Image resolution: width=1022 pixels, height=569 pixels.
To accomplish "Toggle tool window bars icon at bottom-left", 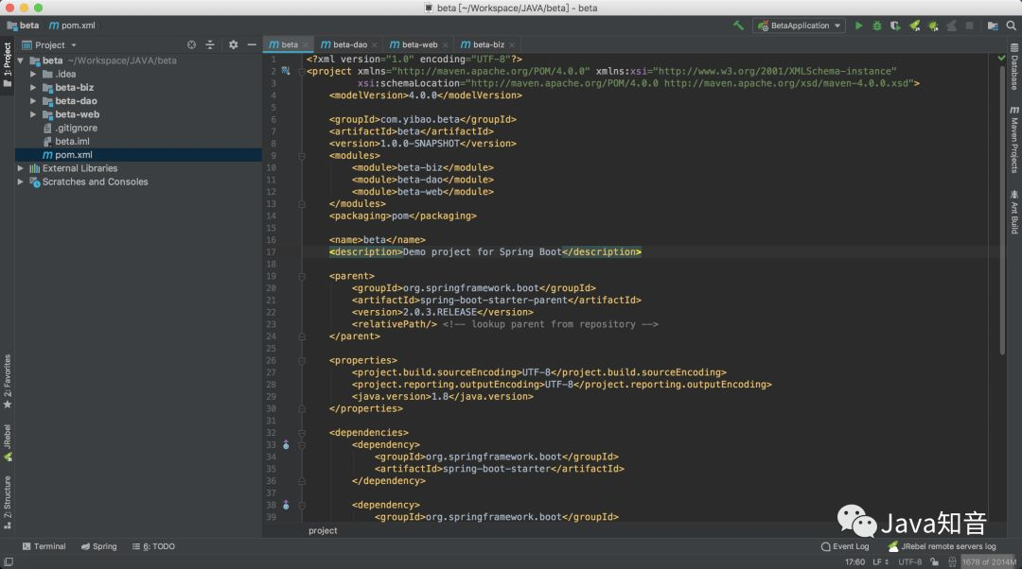I will point(8,561).
